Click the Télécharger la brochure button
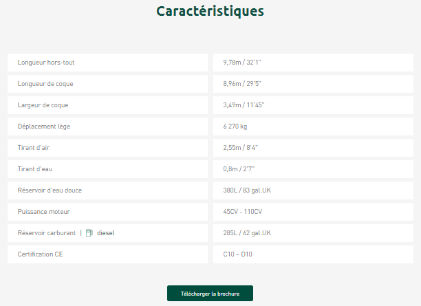The width and height of the screenshot is (421, 306). click(x=210, y=294)
